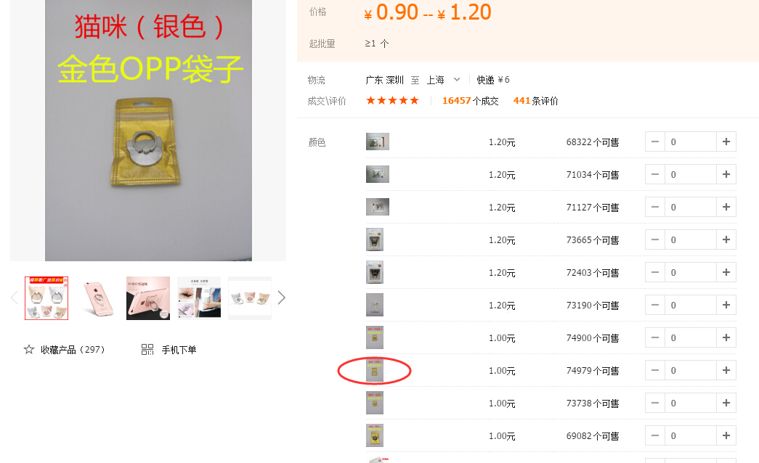Decrease quantity for 71034-stock color option

click(x=655, y=174)
